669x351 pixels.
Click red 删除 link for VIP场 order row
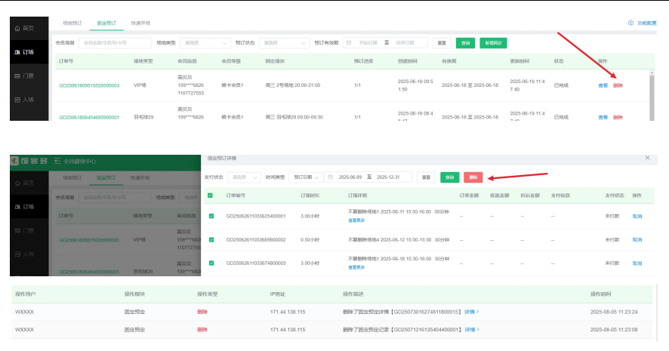(618, 86)
